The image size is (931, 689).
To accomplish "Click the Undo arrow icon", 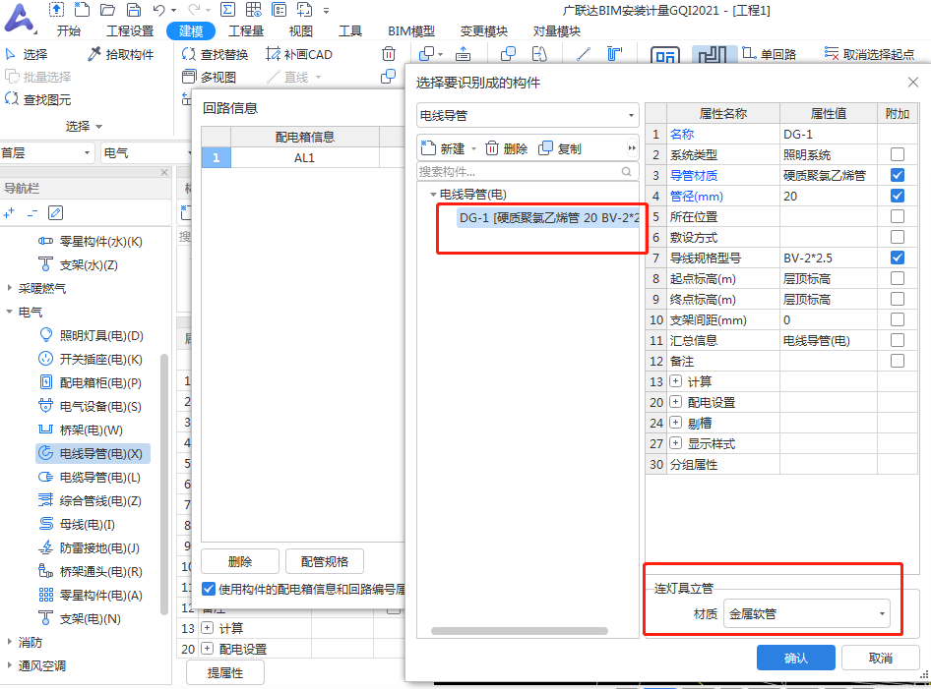I will [x=159, y=10].
